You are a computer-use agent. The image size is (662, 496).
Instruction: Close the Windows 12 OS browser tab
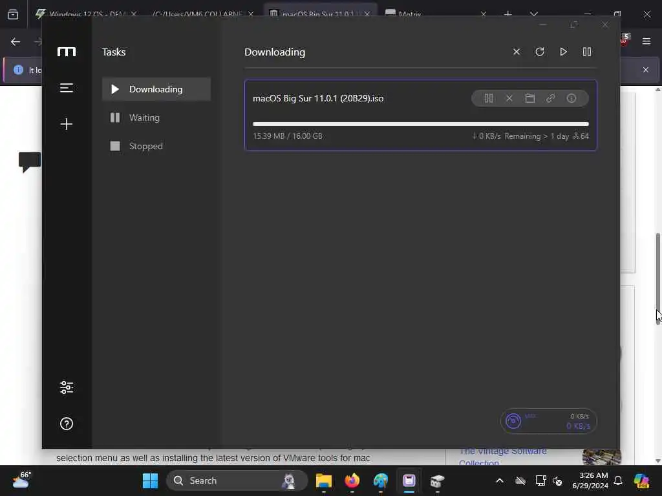pos(134,14)
